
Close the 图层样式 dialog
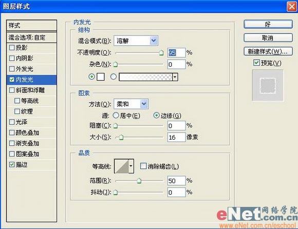292,7
